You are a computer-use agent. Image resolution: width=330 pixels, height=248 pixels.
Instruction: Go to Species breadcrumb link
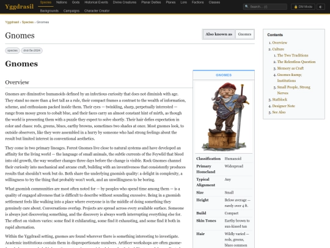point(28,22)
